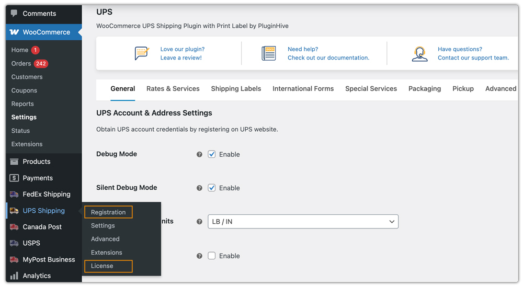Open WooCommerce Customers page

coord(27,77)
